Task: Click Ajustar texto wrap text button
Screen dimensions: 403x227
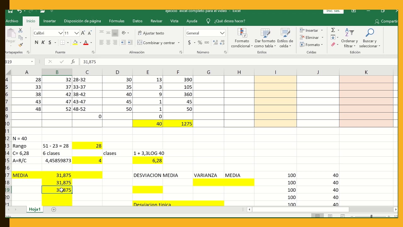Action: point(151,33)
